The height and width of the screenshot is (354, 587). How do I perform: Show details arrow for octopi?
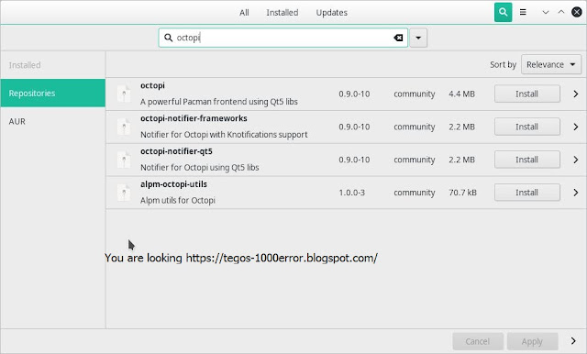click(x=576, y=94)
